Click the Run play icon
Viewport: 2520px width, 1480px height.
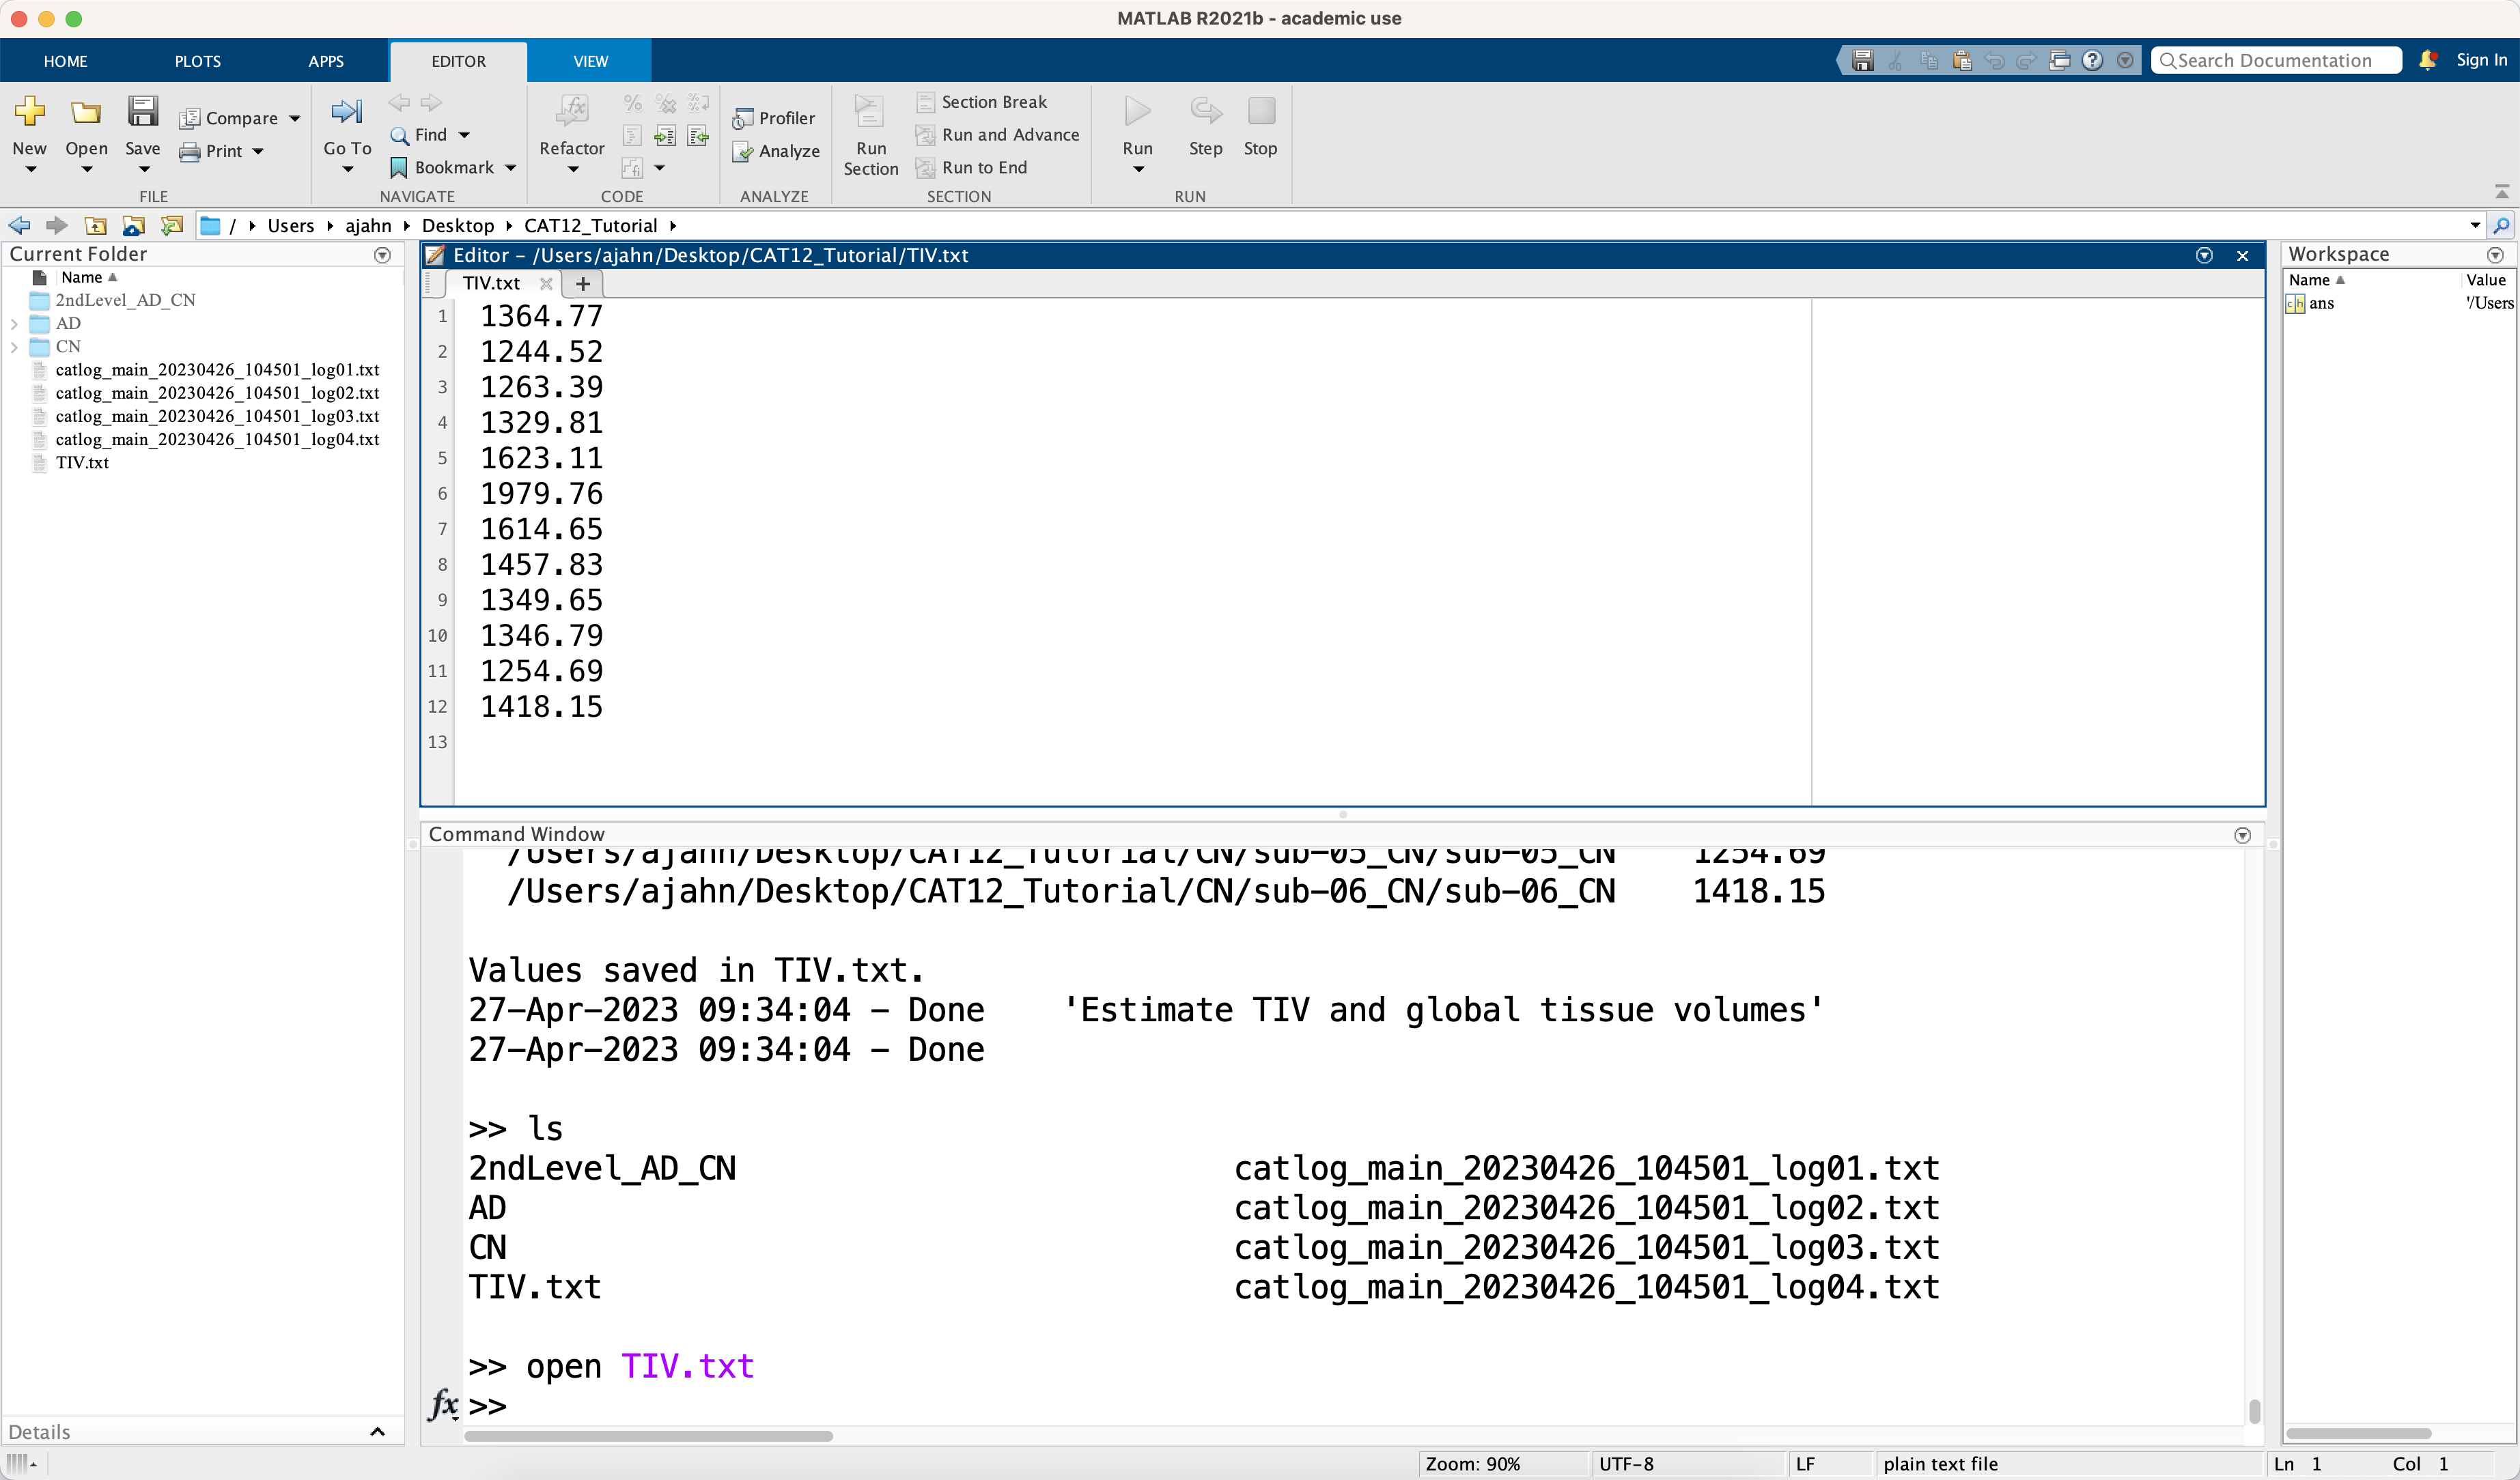[1137, 111]
